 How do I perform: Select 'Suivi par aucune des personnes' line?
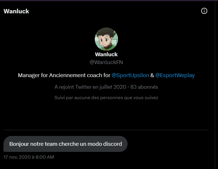click(106, 98)
